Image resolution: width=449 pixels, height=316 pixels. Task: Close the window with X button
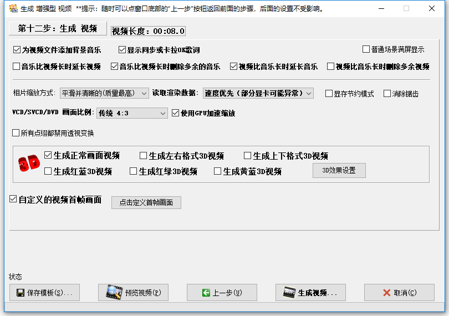click(432, 9)
